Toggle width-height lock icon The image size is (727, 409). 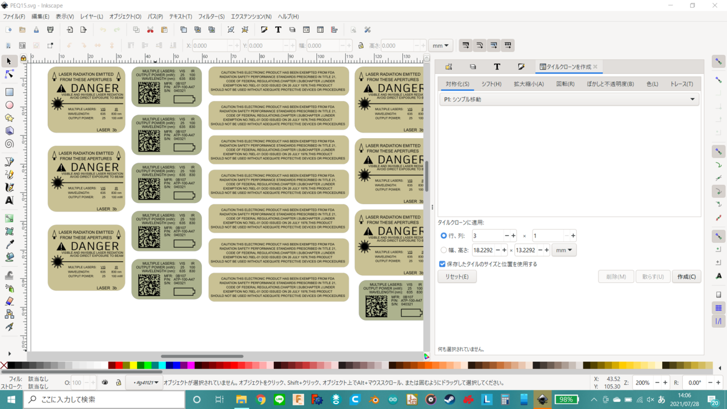click(x=360, y=45)
